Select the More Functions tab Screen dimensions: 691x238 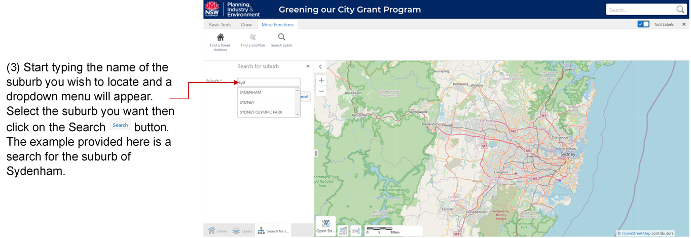(277, 24)
